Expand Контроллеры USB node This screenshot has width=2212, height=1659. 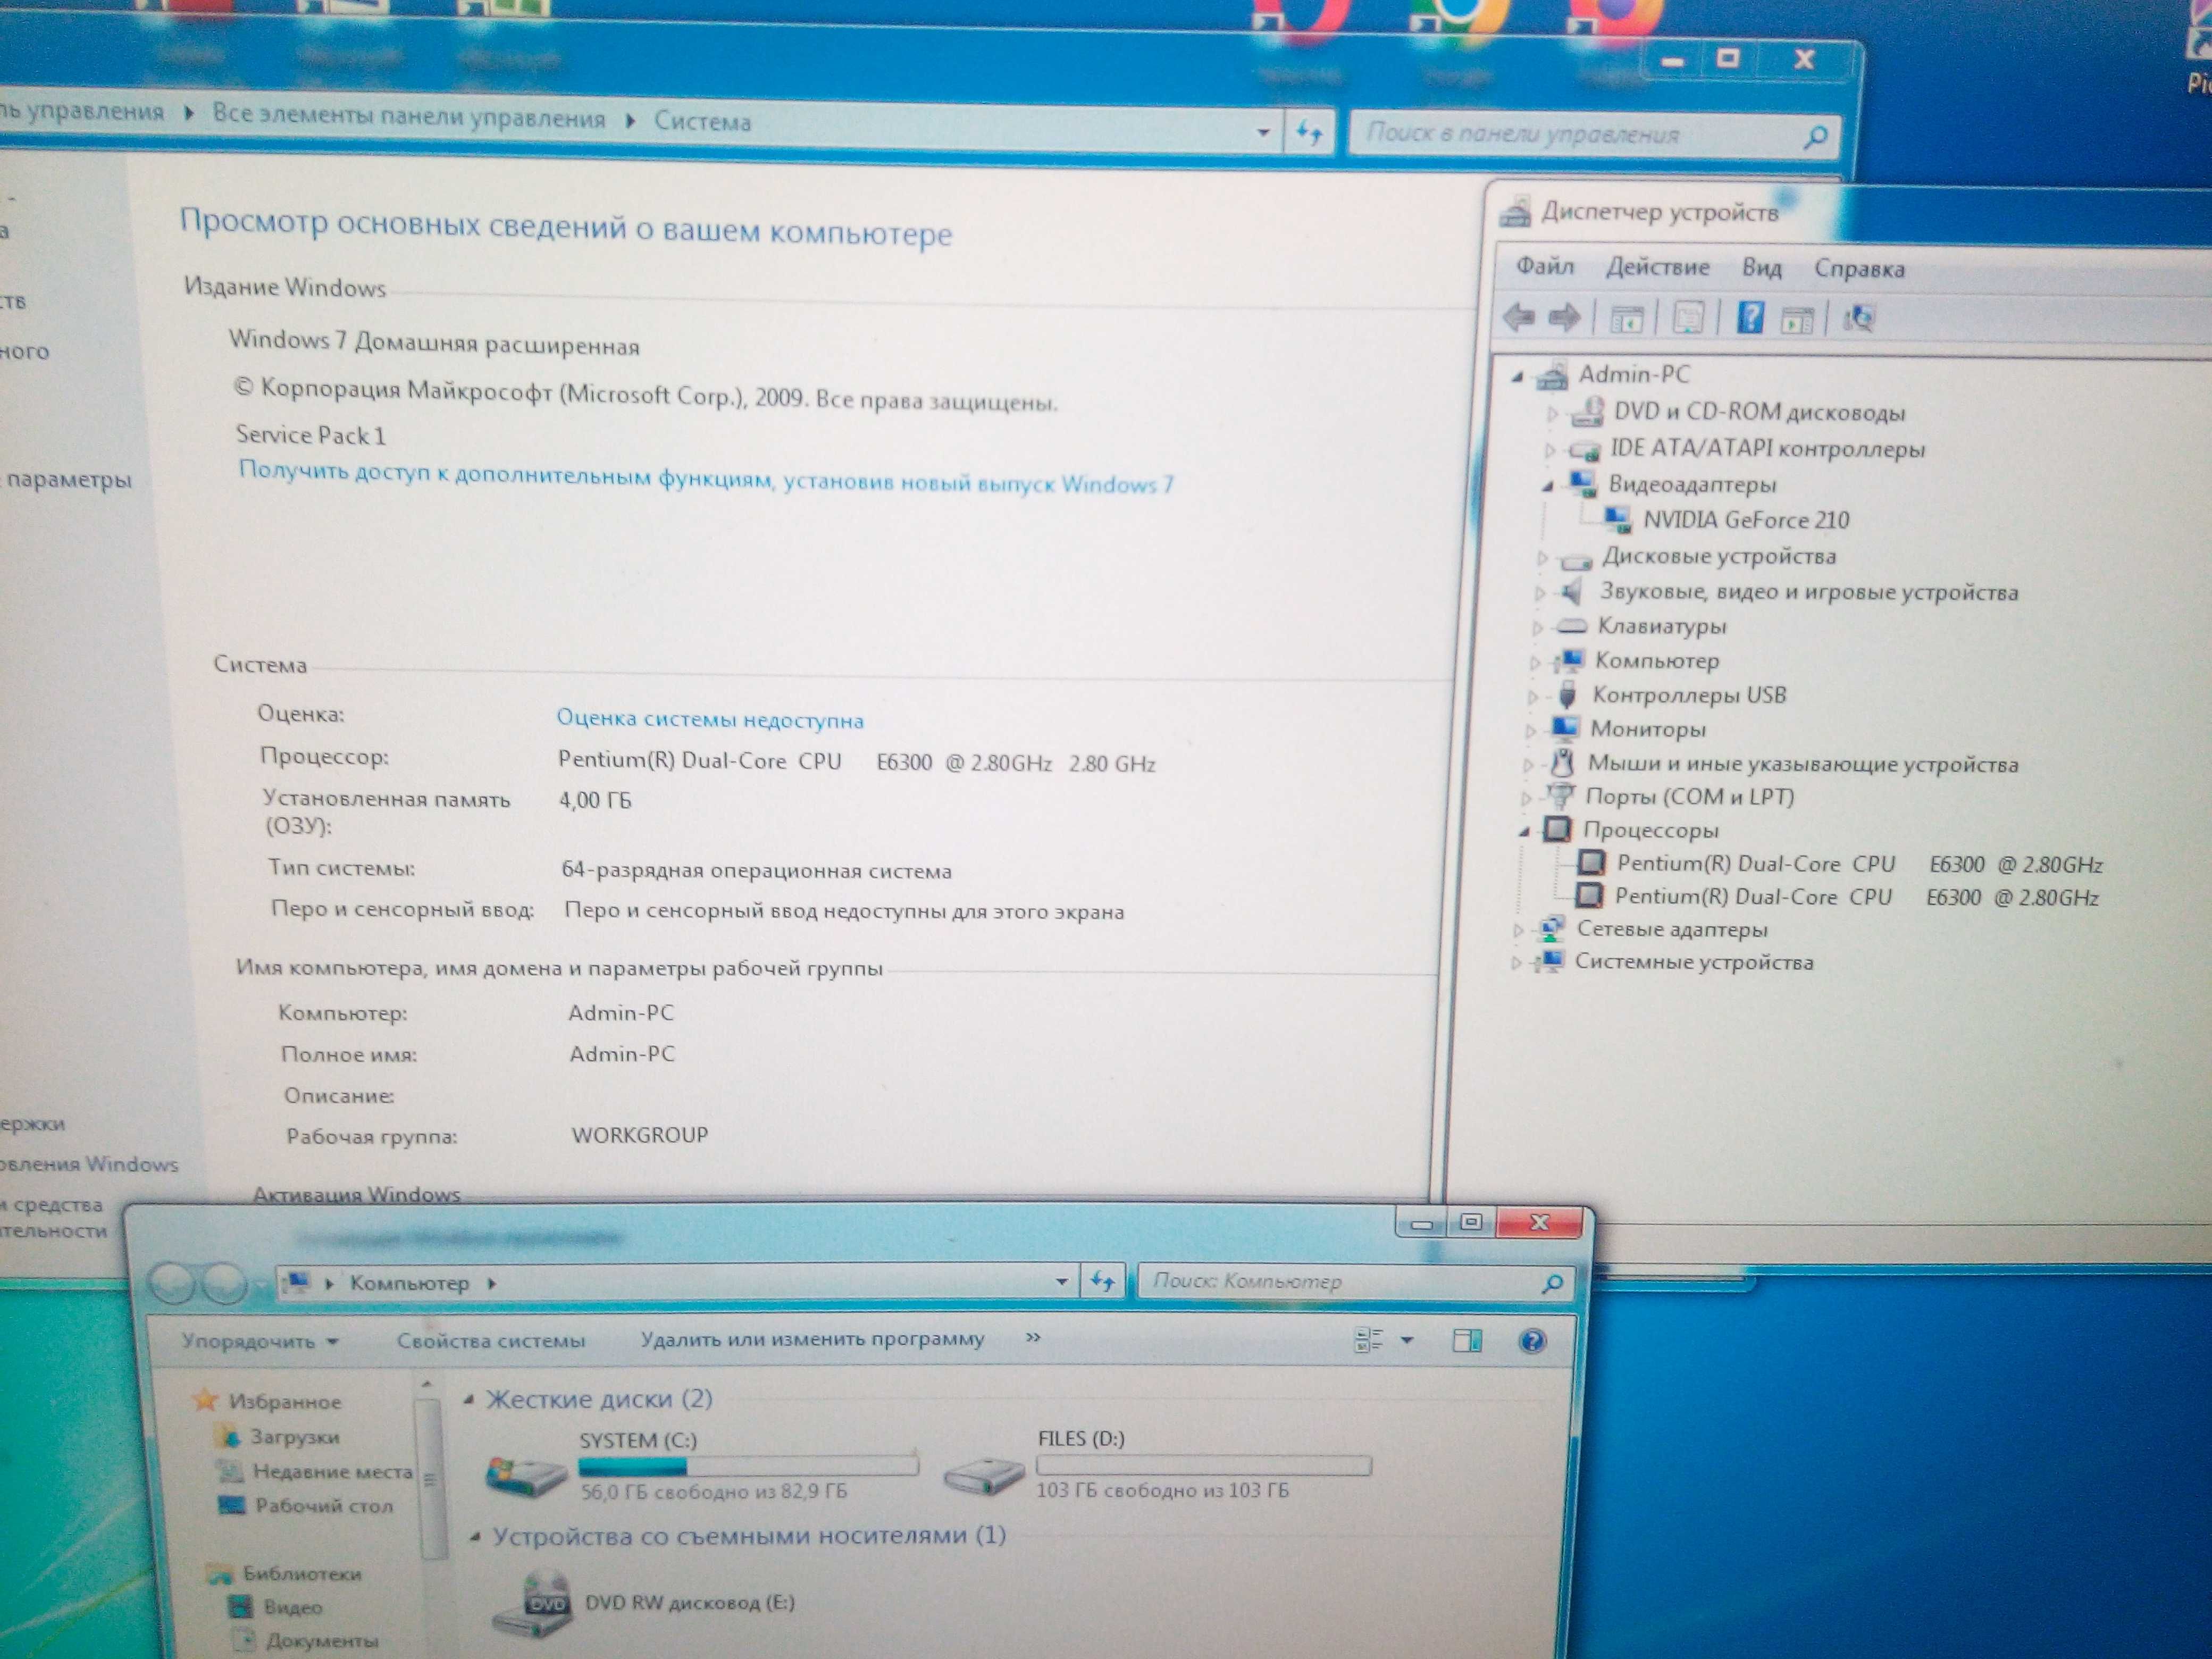click(x=1532, y=696)
